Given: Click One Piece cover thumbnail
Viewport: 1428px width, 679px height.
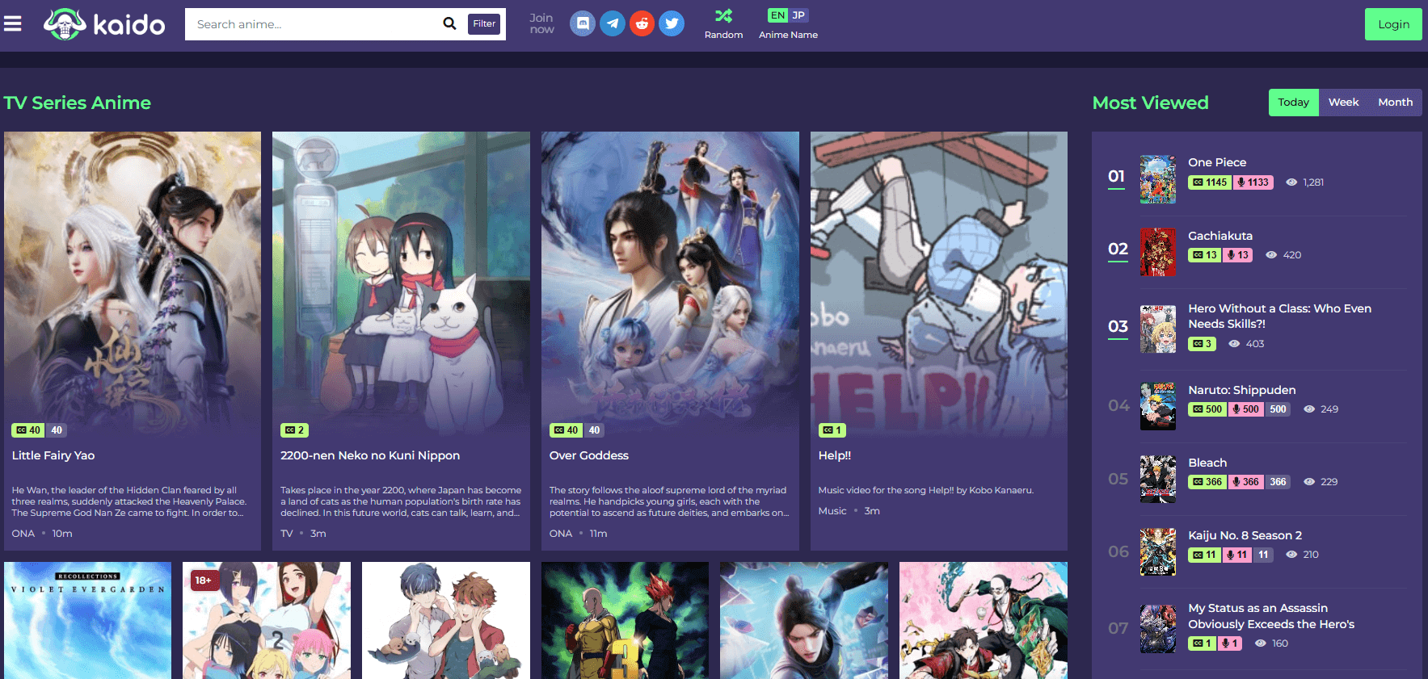Looking at the screenshot, I should coord(1158,179).
